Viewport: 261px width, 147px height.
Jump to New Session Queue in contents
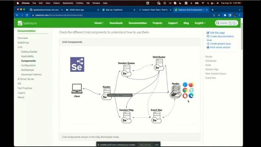coord(216,73)
